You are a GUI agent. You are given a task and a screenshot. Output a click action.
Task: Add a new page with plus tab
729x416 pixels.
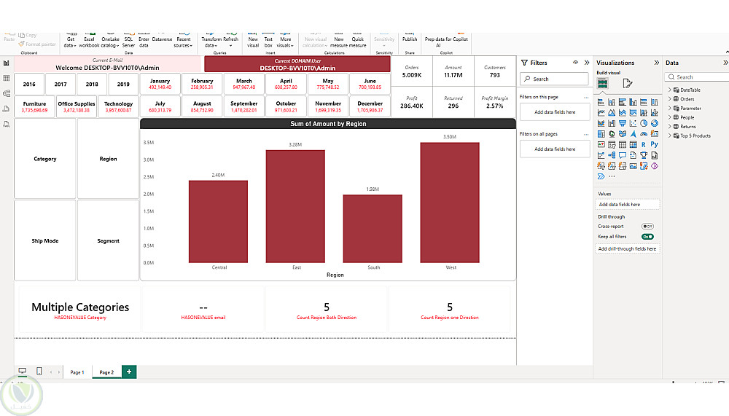[x=129, y=372]
